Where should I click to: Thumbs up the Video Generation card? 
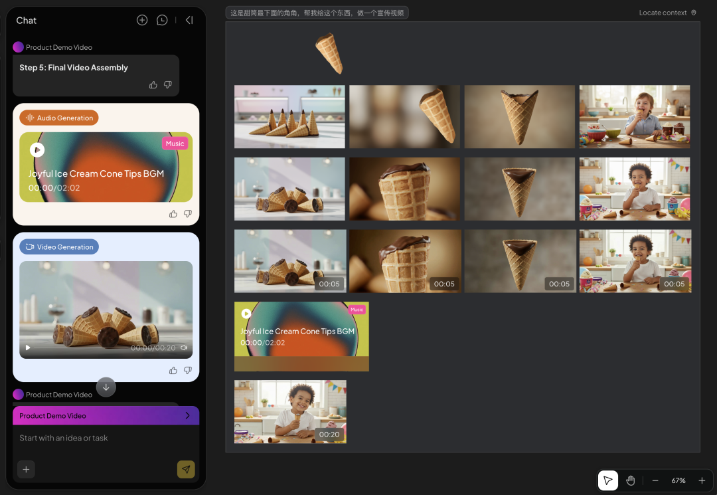click(173, 370)
